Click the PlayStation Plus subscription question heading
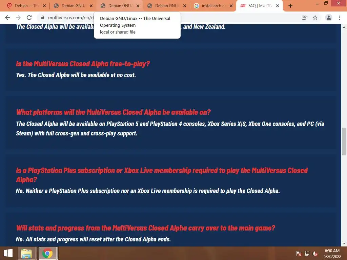The image size is (347, 260). (162, 175)
